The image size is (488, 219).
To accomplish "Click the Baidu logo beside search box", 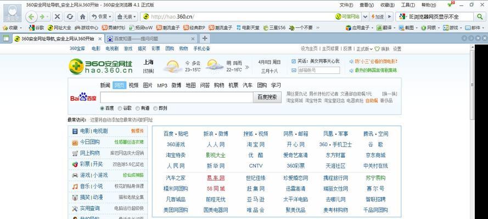I will point(83,97).
